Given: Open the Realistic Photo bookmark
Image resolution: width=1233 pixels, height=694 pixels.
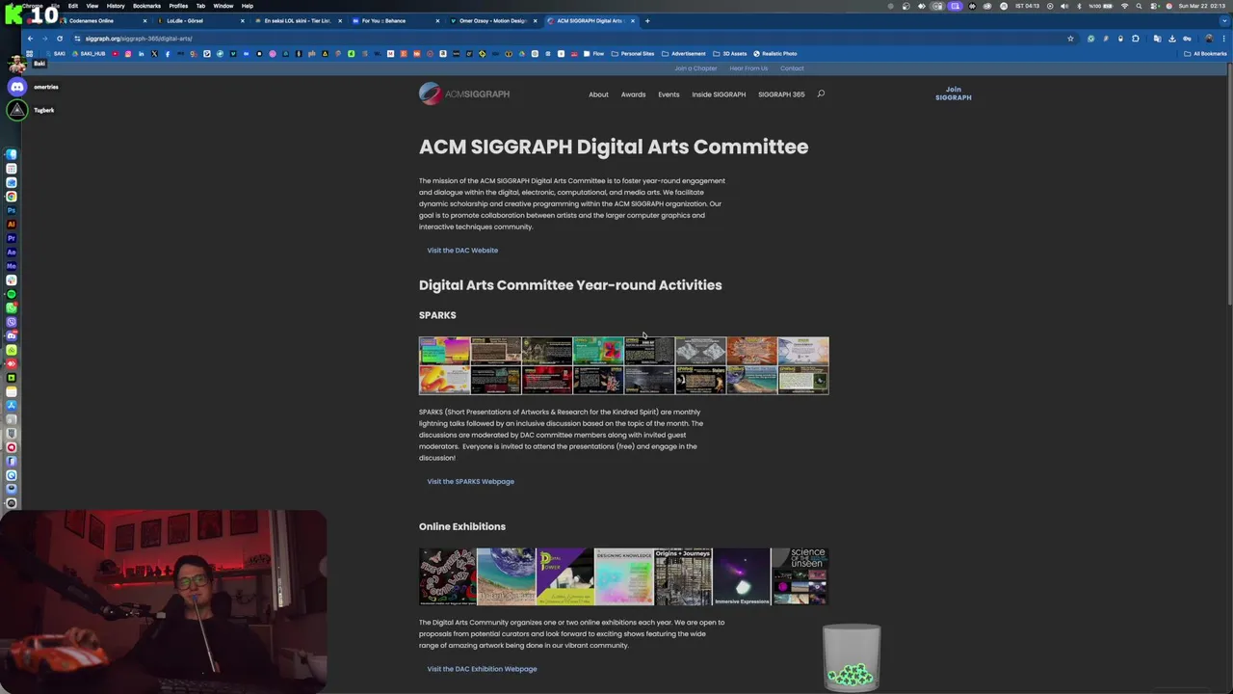Looking at the screenshot, I should [x=775, y=53].
